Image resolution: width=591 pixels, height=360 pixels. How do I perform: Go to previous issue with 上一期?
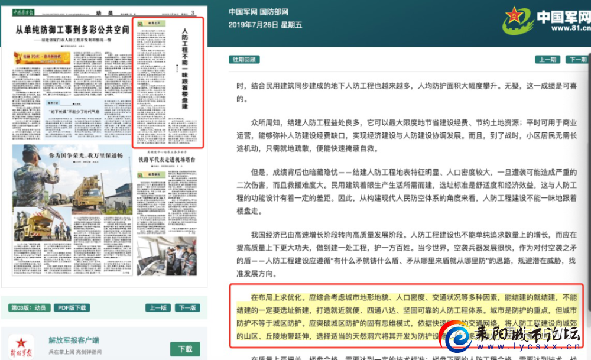(x=547, y=60)
